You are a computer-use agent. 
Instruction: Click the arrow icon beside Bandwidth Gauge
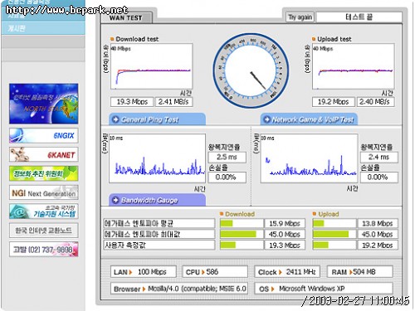(x=115, y=200)
